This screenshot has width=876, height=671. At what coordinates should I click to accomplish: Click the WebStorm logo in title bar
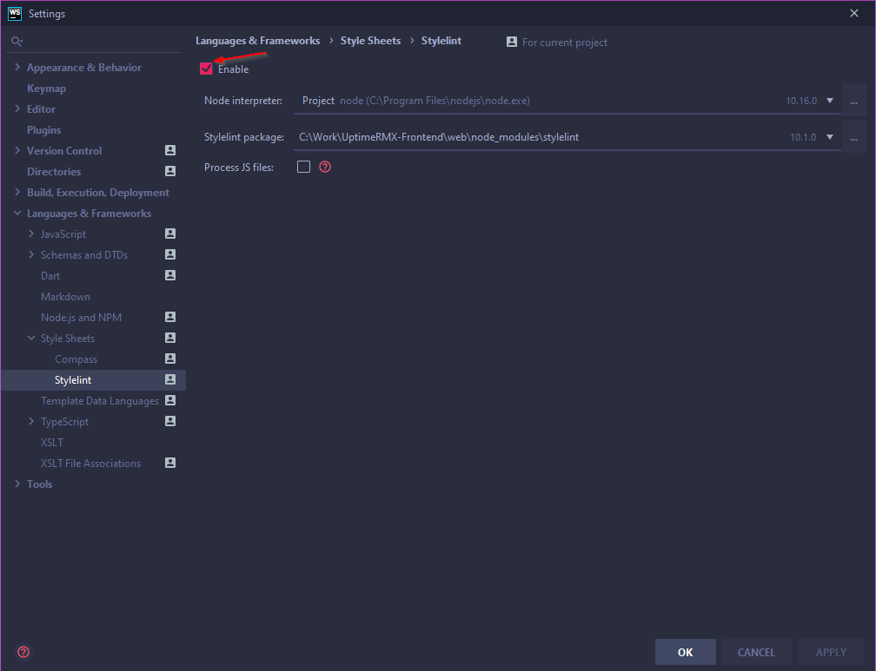pos(15,13)
